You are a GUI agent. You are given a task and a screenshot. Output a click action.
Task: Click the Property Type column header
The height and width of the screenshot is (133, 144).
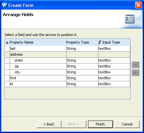coord(78,42)
